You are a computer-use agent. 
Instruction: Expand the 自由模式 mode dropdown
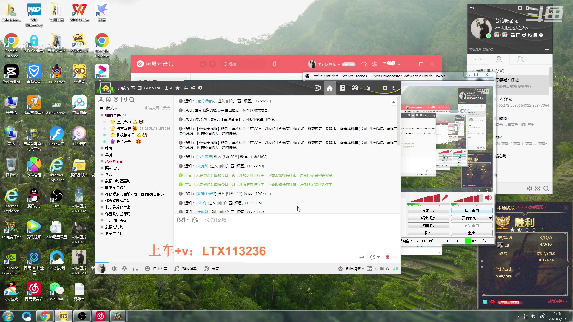click(109, 108)
